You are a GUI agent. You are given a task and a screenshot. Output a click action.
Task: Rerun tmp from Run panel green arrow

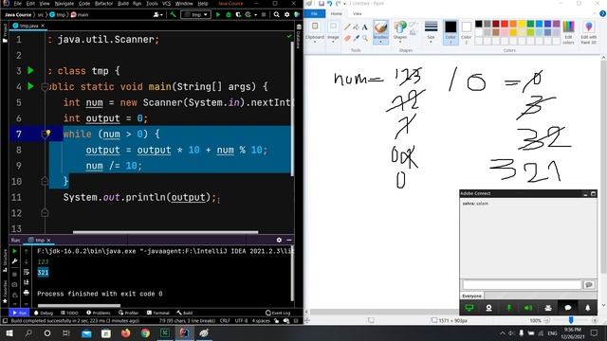click(x=15, y=251)
